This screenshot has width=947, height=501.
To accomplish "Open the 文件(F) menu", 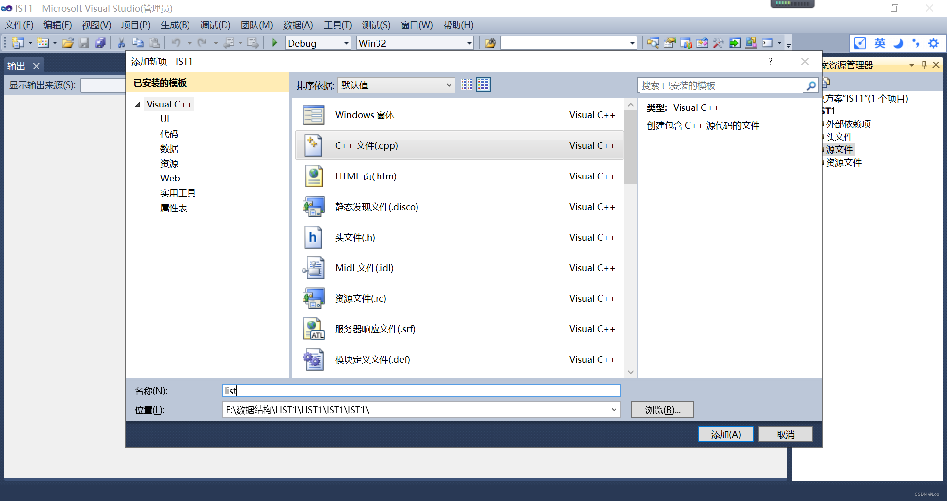I will 19,25.
